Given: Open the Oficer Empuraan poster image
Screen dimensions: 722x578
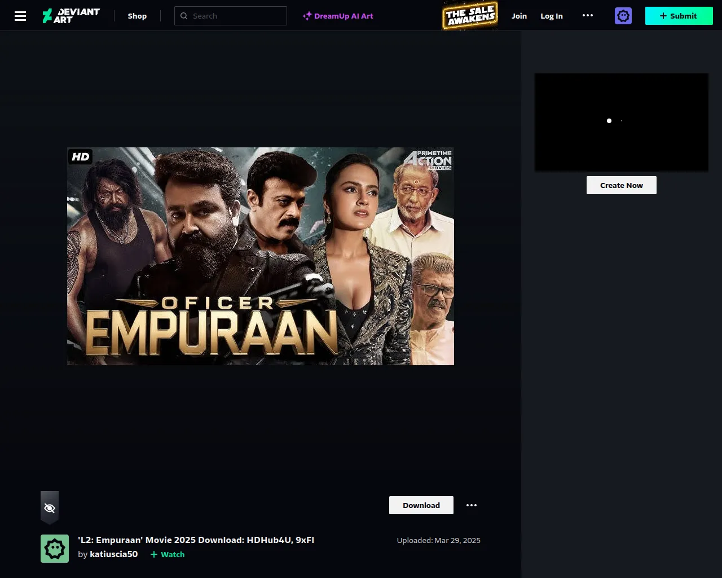Looking at the screenshot, I should [261, 256].
